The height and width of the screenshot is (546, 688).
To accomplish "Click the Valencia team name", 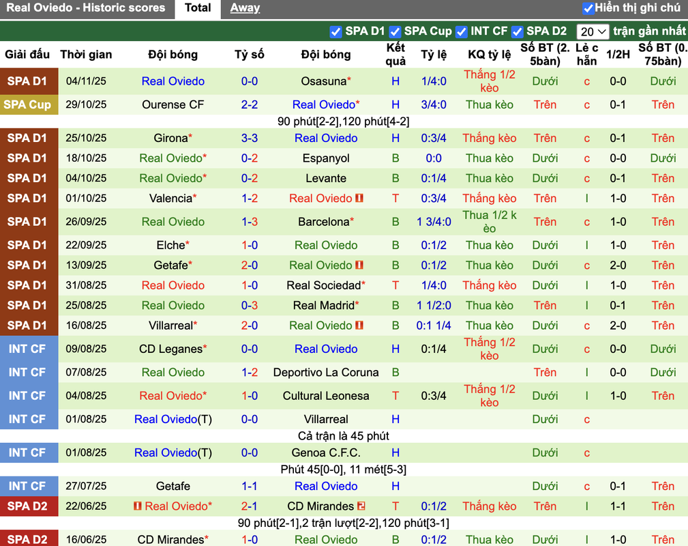I will 170,198.
